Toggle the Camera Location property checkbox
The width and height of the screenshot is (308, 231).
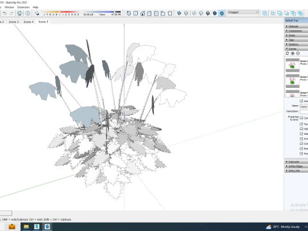[302, 118]
